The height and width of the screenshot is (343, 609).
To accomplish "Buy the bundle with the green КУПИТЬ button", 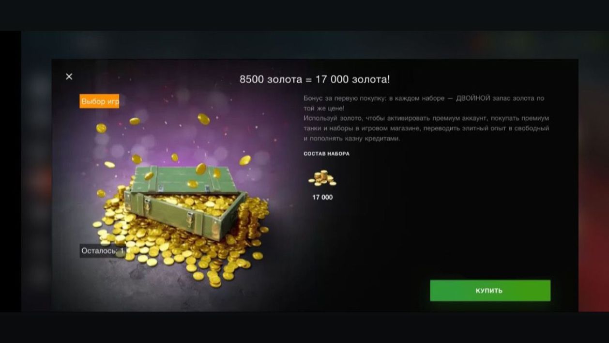I will (490, 291).
